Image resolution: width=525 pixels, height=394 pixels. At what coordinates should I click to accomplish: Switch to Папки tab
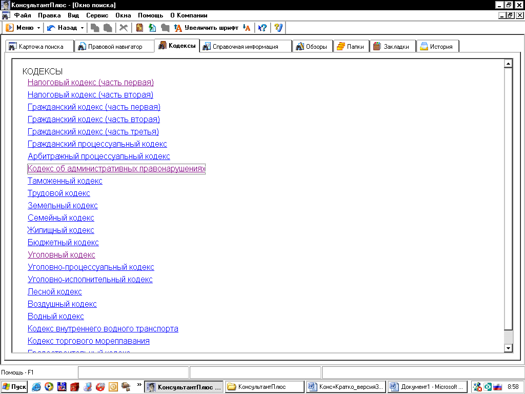[x=351, y=47]
